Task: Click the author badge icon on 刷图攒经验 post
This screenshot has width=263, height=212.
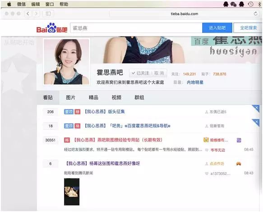Action: [206, 140]
